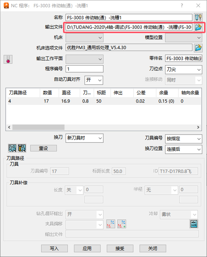Click the abc123 text output icon
The width and height of the screenshot is (207, 257).
click(x=194, y=224)
